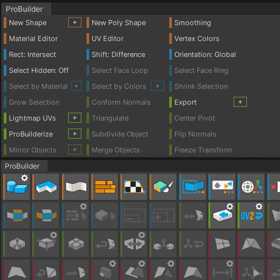Click the Triangulate text entry
The width and height of the screenshot is (280, 280).
click(110, 118)
